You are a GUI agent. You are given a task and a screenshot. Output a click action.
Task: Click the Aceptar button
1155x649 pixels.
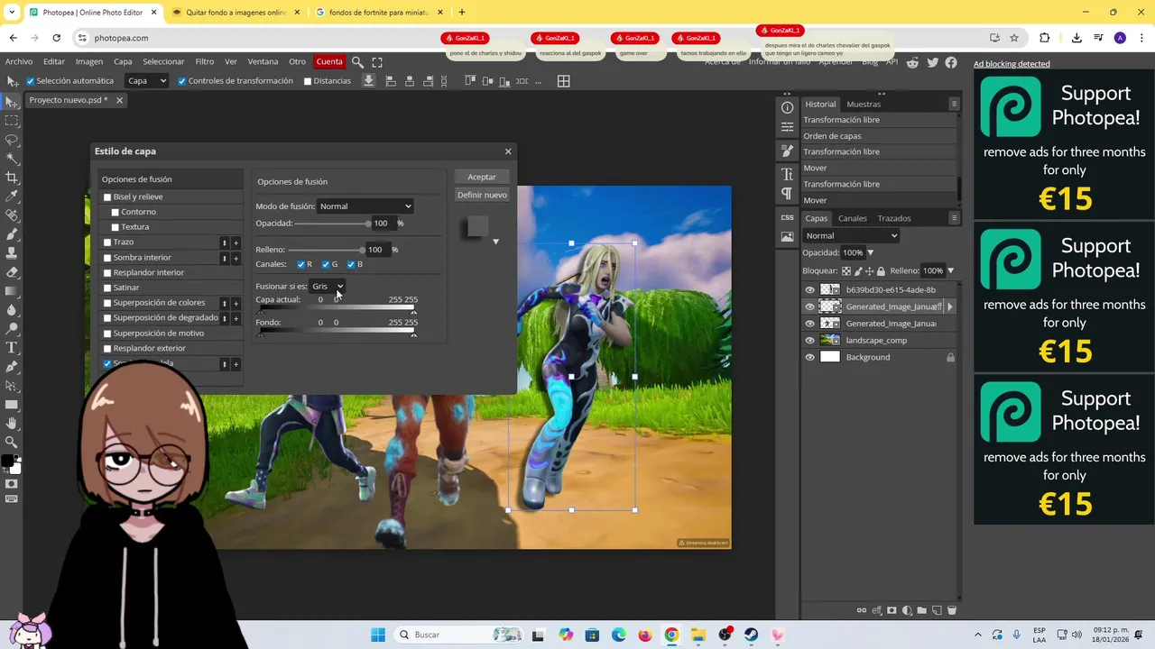pos(482,177)
